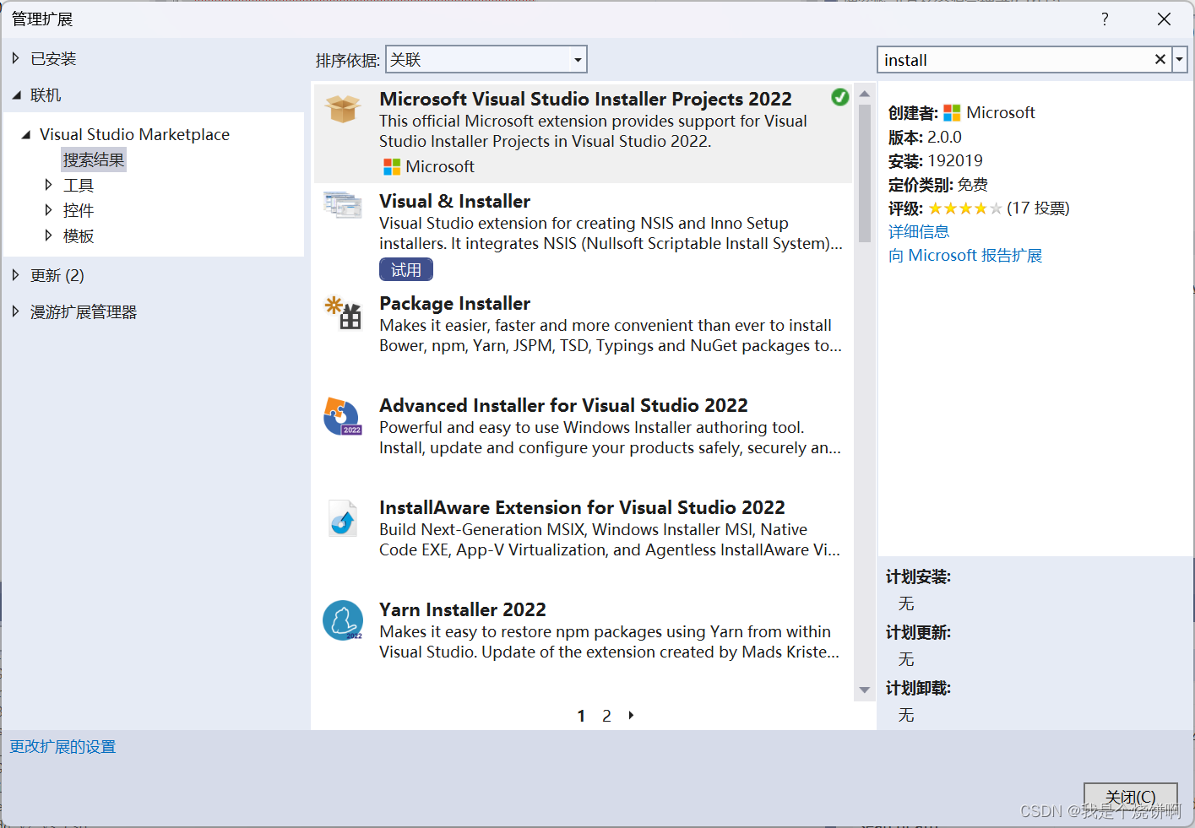Screen dimensions: 1195x828
Task: Click the scrollbar down arrow
Action: (x=864, y=690)
